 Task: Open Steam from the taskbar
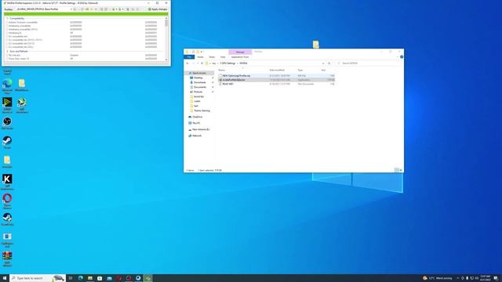[138, 278]
